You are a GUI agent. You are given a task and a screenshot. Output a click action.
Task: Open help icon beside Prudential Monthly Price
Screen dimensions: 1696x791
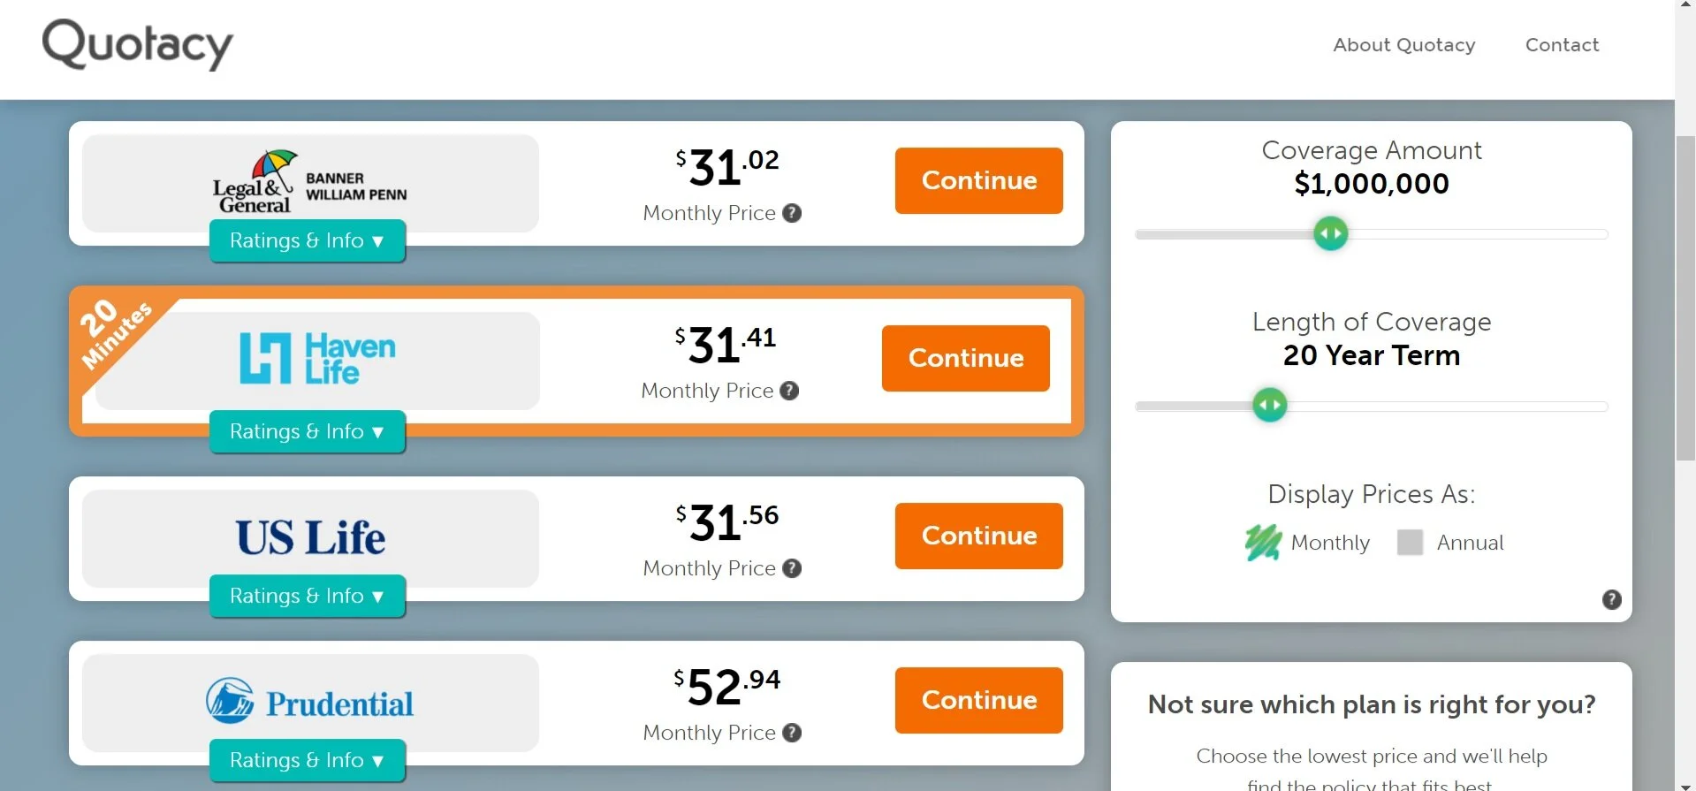[792, 733]
